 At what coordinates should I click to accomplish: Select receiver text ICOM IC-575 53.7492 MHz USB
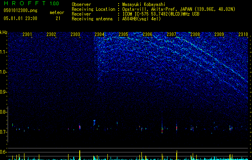pyautogui.click(x=161, y=14)
